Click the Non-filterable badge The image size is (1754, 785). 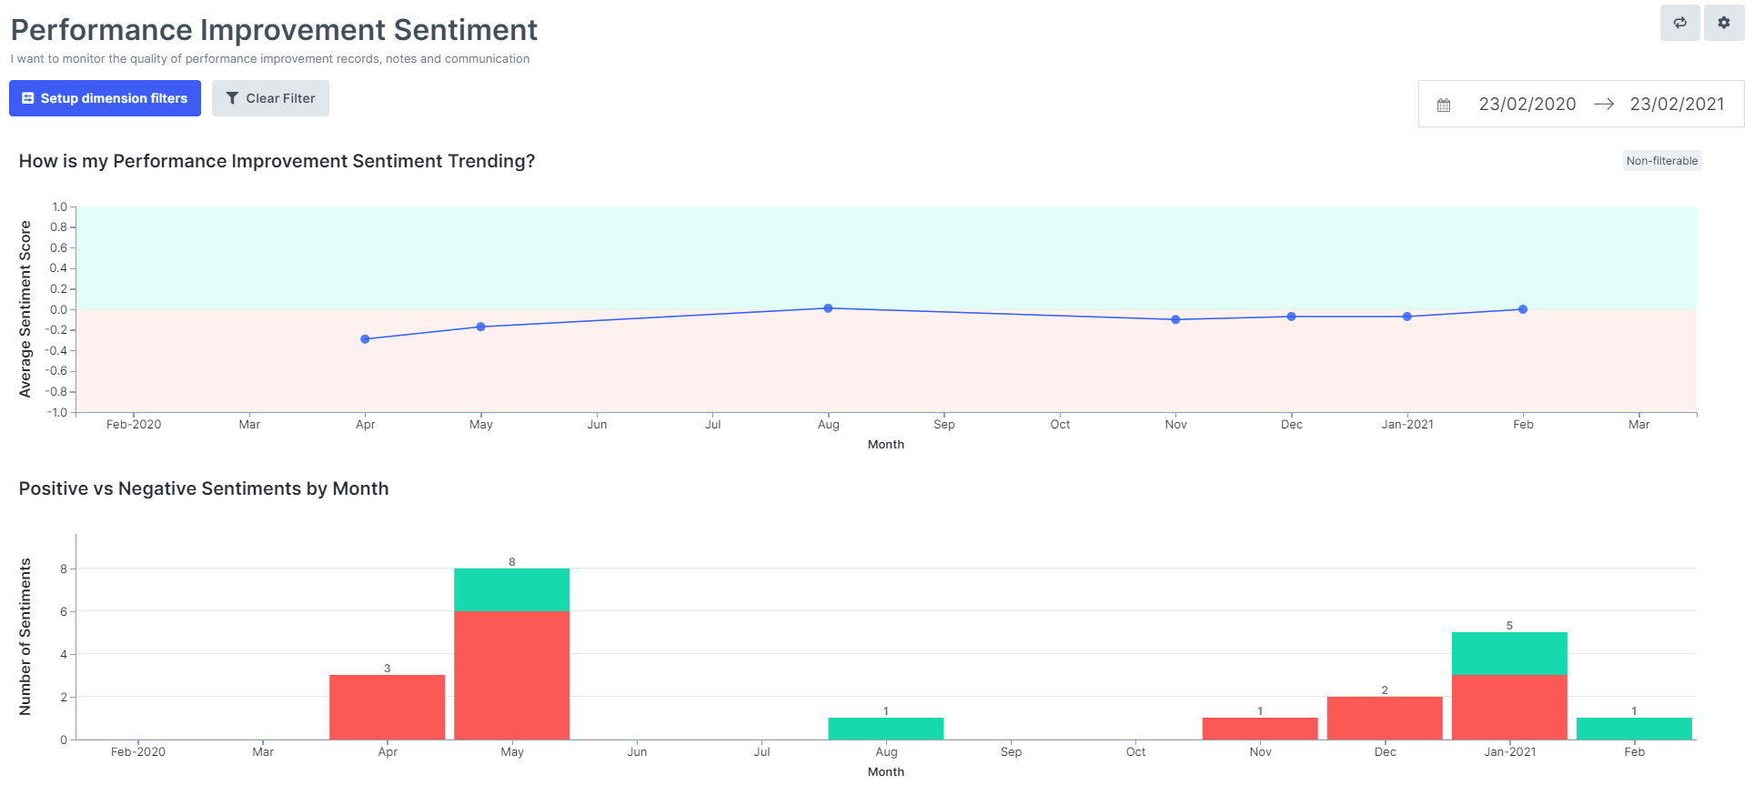click(x=1661, y=161)
